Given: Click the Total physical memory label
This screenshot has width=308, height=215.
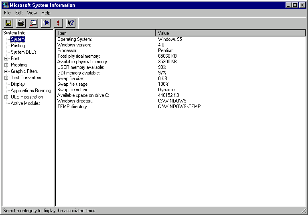Looking at the screenshot, I should click(x=79, y=56).
